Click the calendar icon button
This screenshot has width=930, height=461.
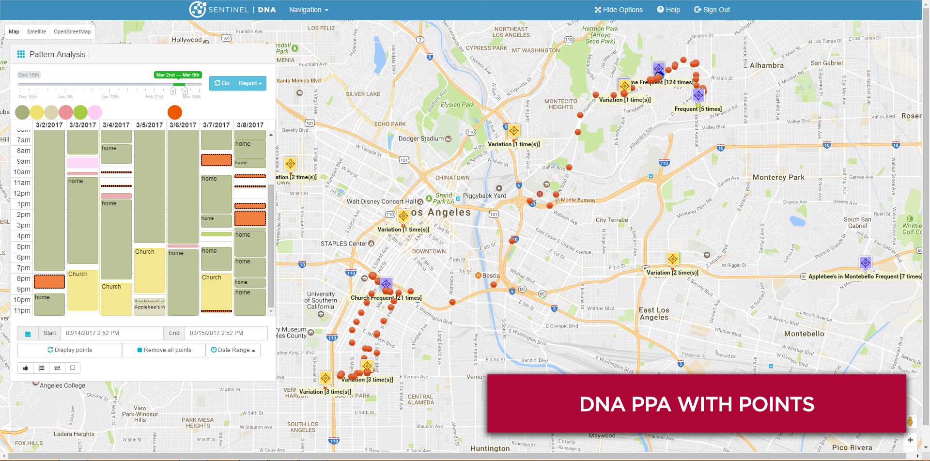pos(28,334)
